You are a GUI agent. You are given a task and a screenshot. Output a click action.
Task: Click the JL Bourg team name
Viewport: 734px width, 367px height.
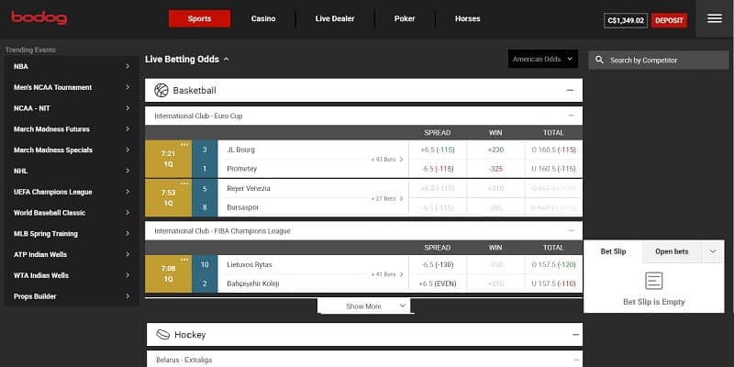tap(240, 150)
